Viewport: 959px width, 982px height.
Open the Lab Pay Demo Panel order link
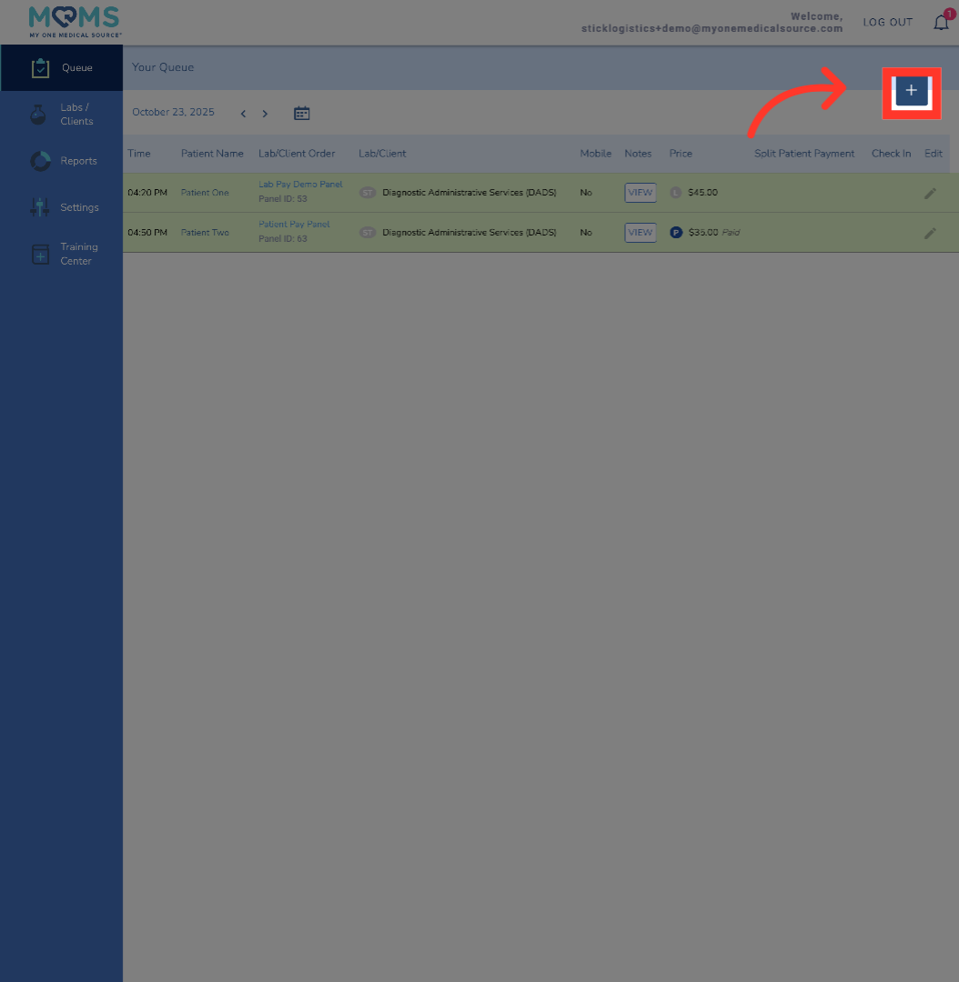[x=300, y=184]
